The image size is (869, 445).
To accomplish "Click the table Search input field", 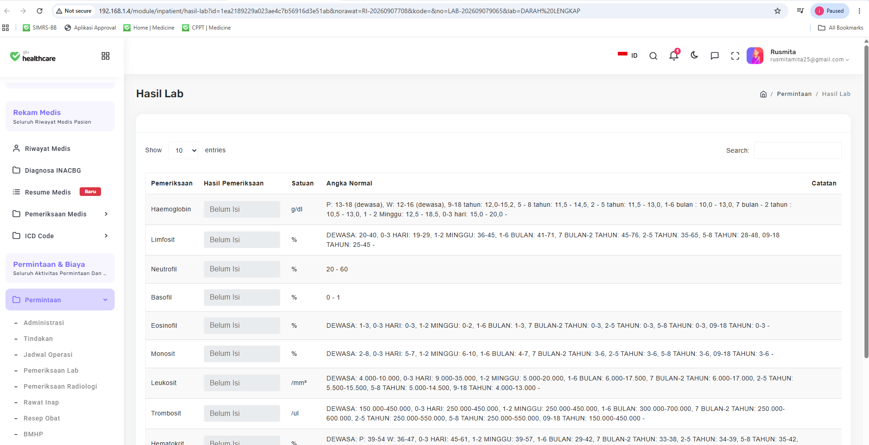I will click(x=798, y=150).
